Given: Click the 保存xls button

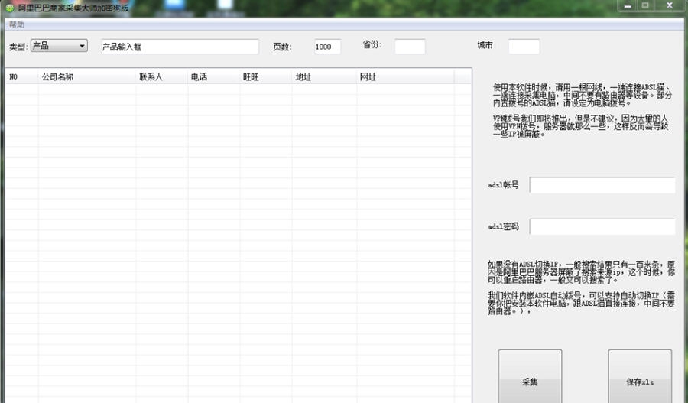Looking at the screenshot, I should click(640, 376).
